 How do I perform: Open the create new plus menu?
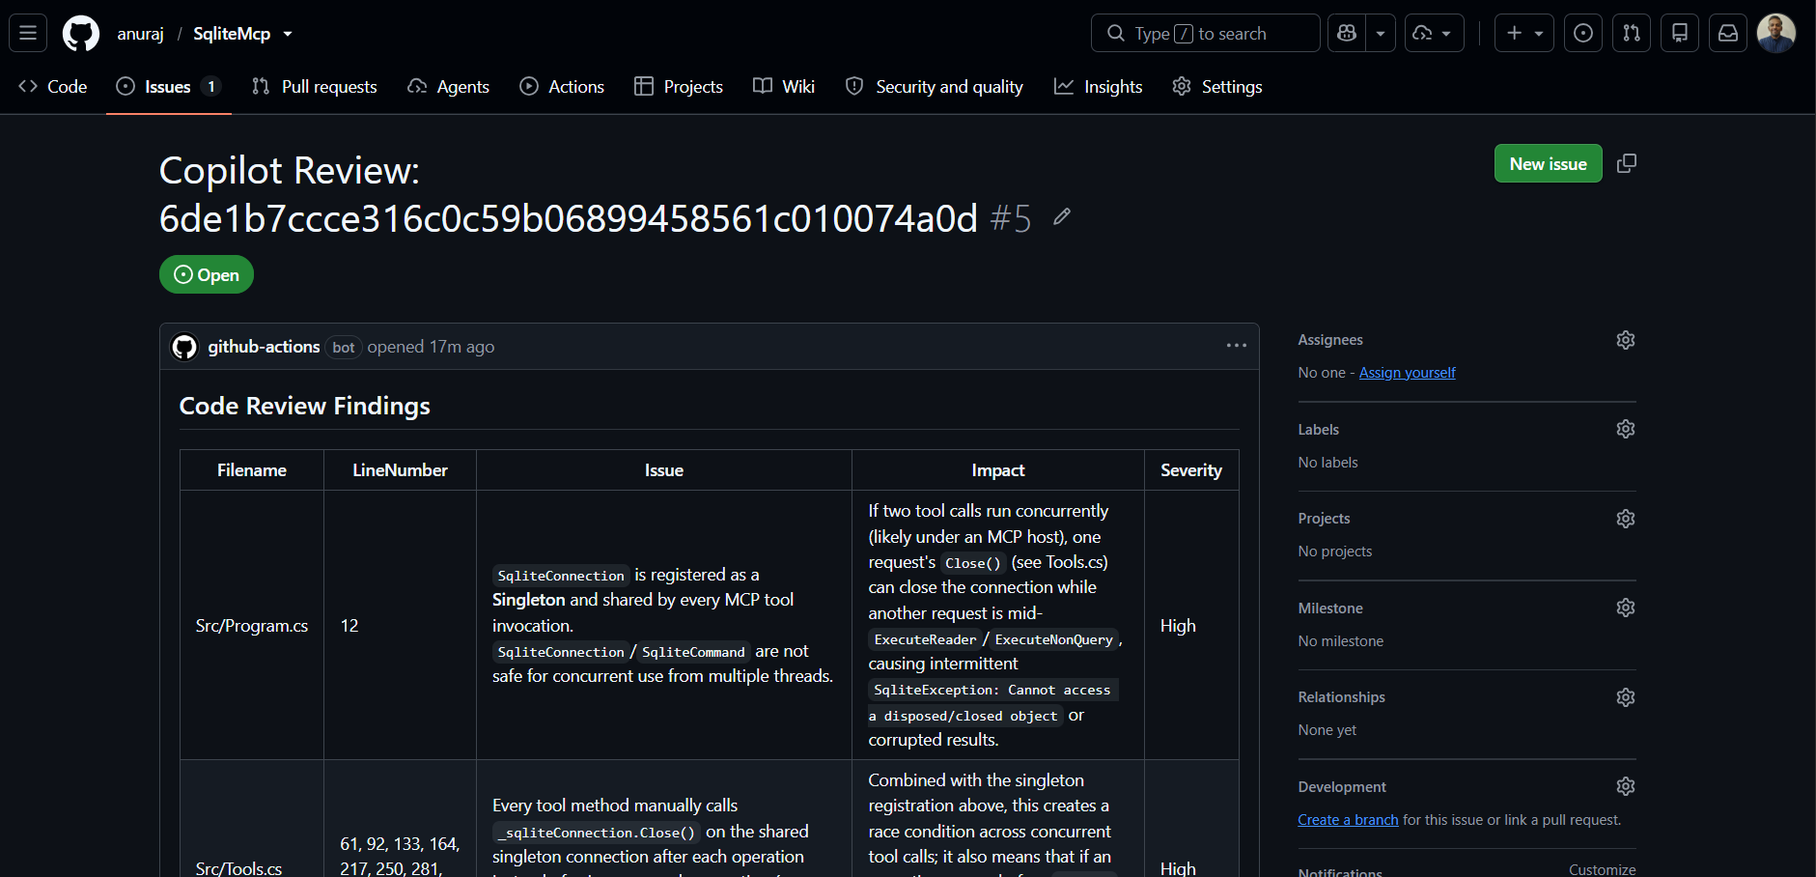pos(1524,33)
